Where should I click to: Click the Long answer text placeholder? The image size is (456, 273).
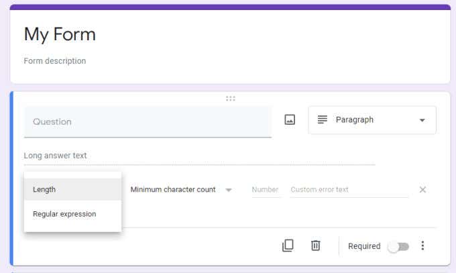tap(55, 156)
